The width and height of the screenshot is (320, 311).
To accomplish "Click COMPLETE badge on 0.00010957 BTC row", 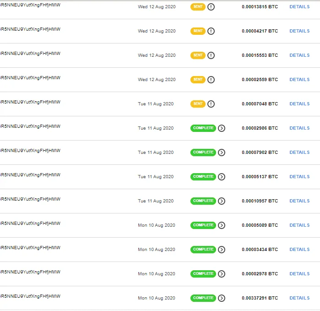I will (x=203, y=201).
